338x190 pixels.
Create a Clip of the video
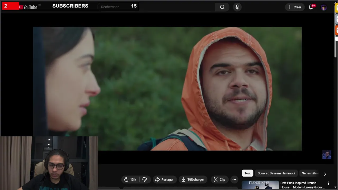click(219, 179)
